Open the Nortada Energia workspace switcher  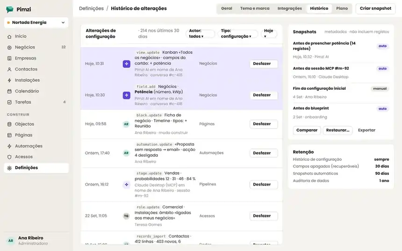pos(36,22)
